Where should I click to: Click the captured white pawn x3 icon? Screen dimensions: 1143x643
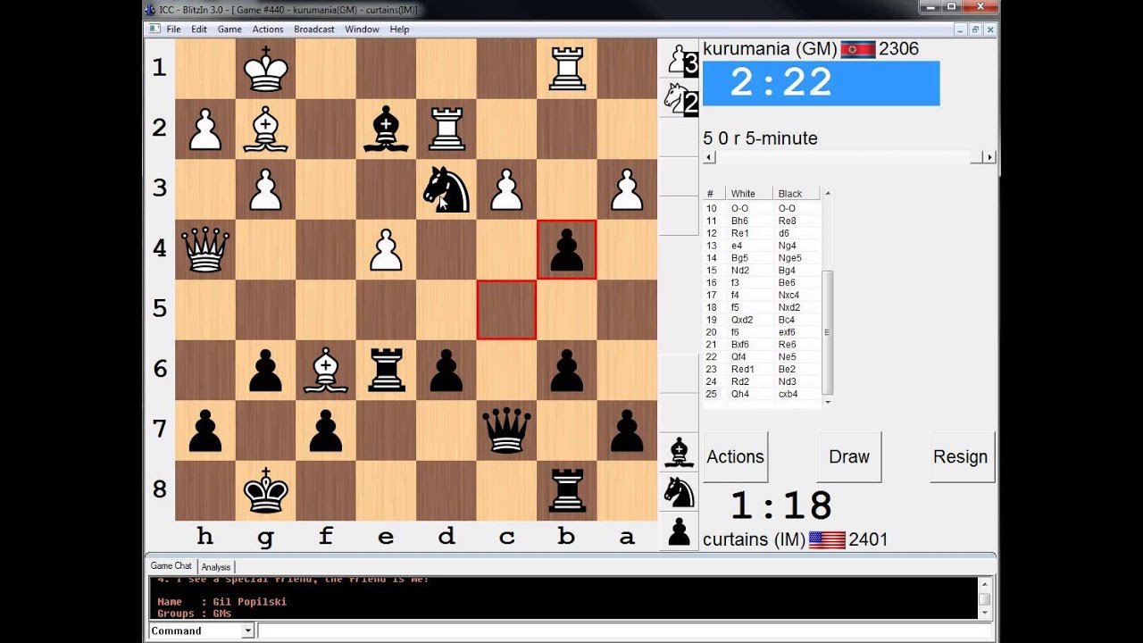pyautogui.click(x=679, y=61)
